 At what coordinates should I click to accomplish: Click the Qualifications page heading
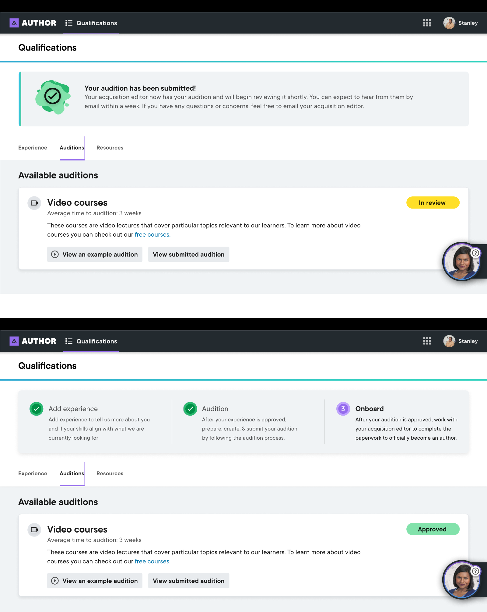click(x=47, y=47)
